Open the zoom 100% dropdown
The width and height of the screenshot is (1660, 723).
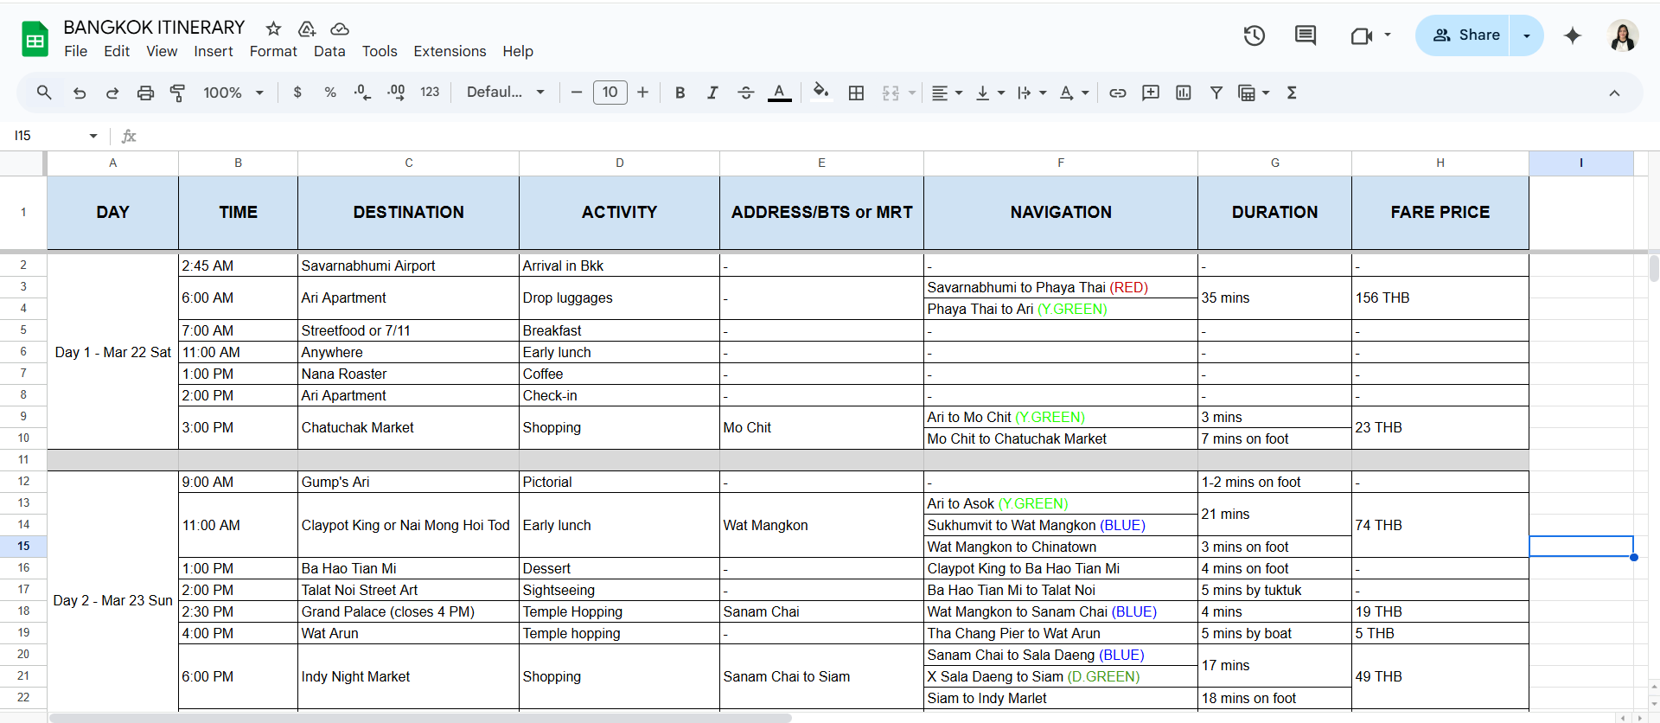tap(233, 93)
